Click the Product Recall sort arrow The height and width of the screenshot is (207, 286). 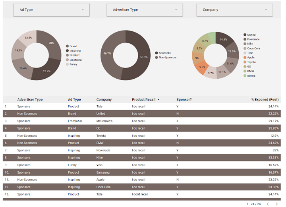click(158, 100)
